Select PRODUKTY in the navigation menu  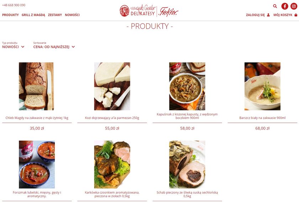[10, 15]
